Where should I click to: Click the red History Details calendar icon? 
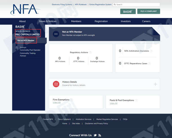click(x=56, y=84)
